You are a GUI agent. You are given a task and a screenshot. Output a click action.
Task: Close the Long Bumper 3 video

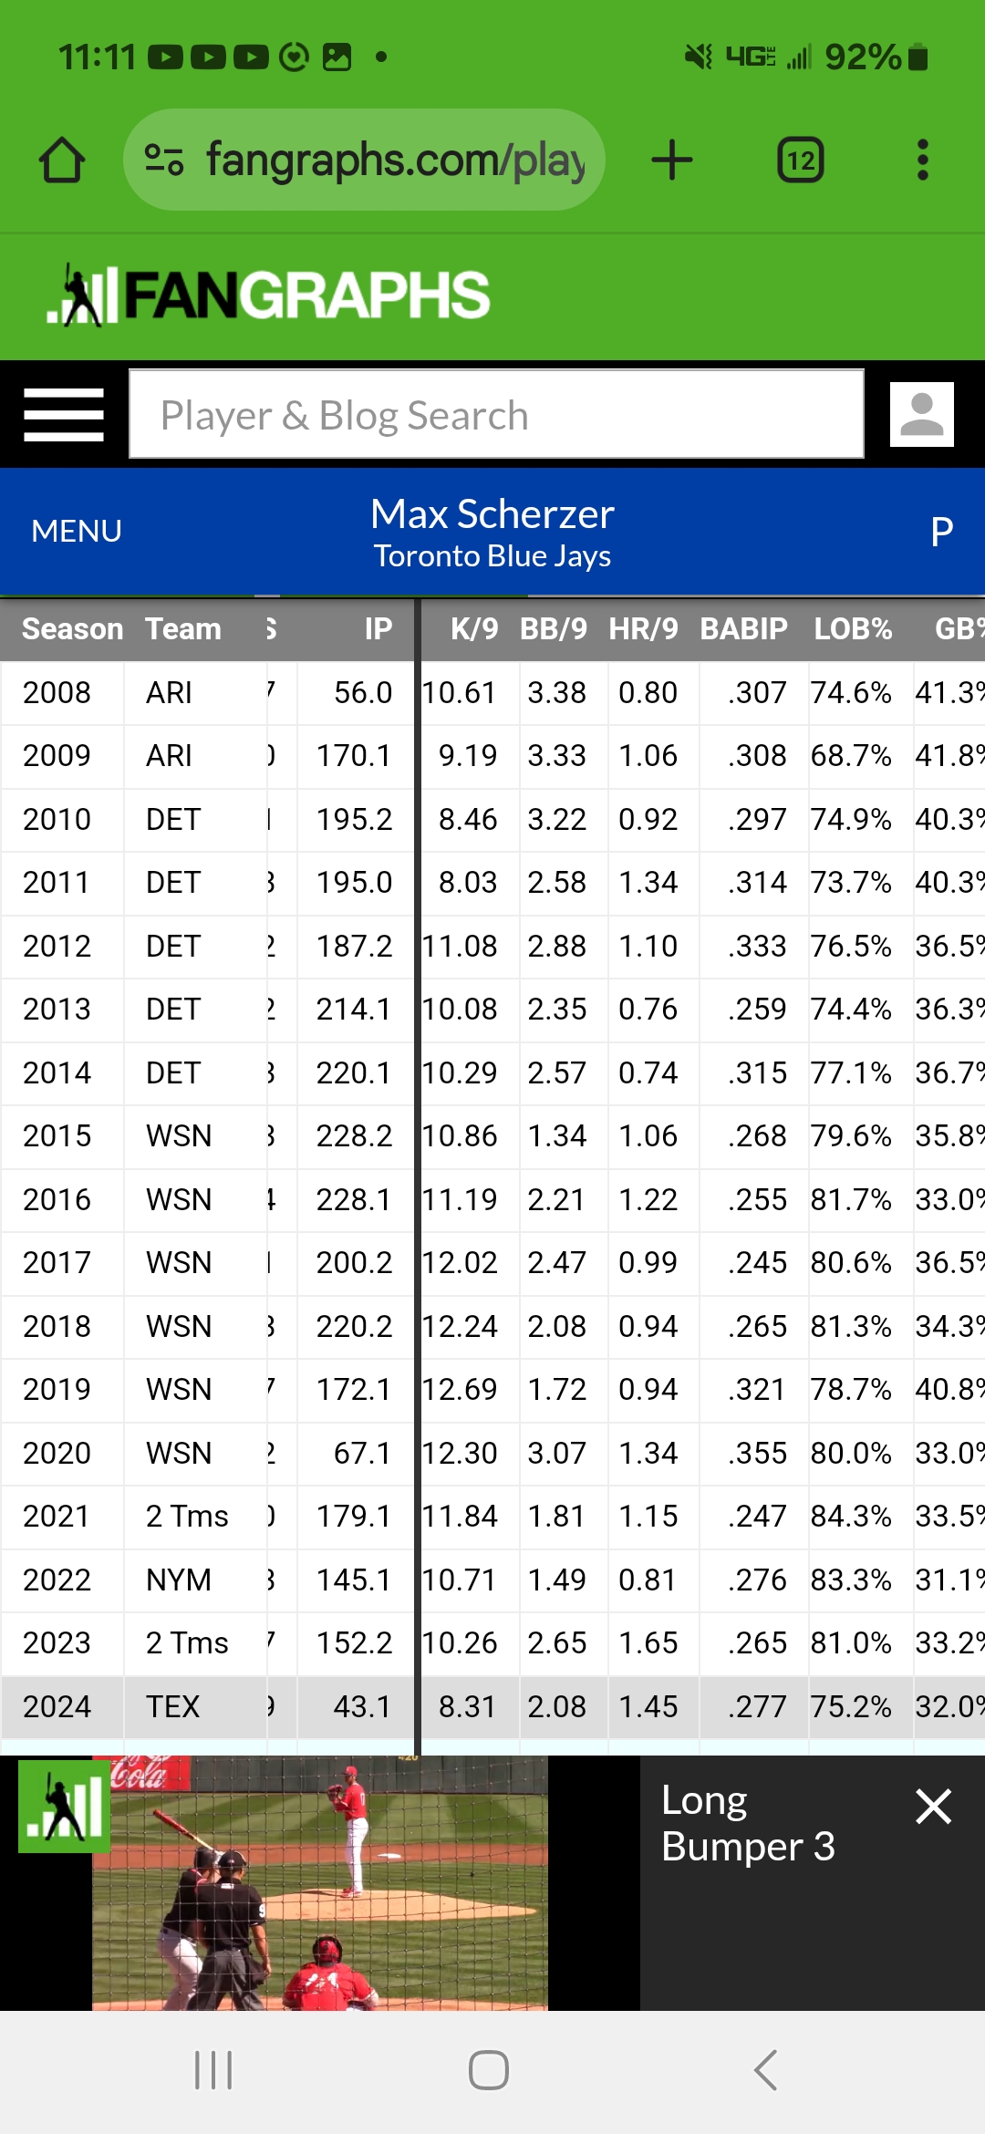click(x=933, y=1806)
